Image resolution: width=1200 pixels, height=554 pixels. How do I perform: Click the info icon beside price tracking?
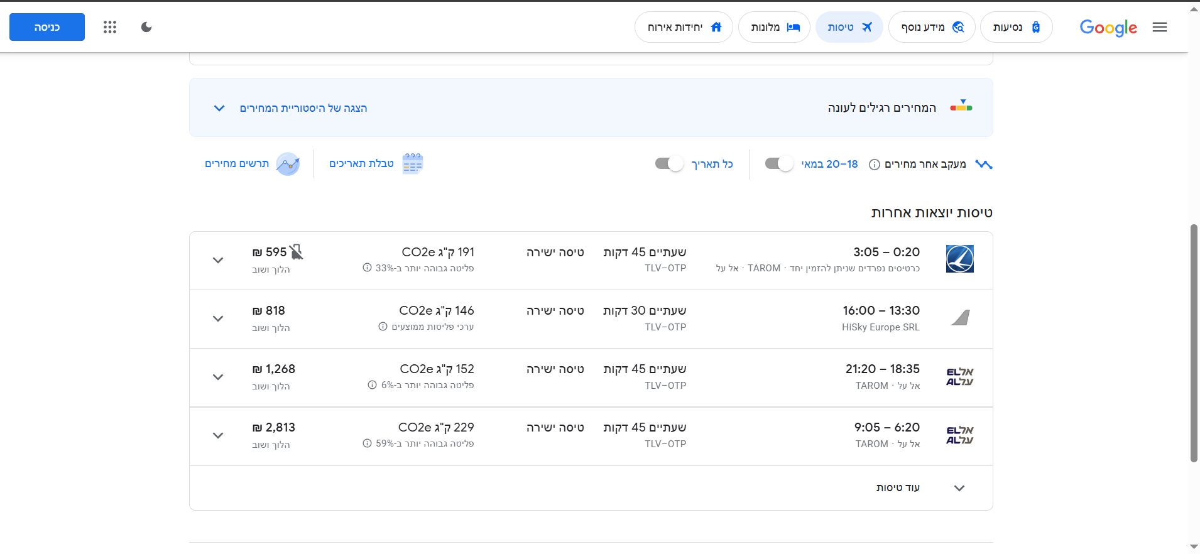coord(874,165)
